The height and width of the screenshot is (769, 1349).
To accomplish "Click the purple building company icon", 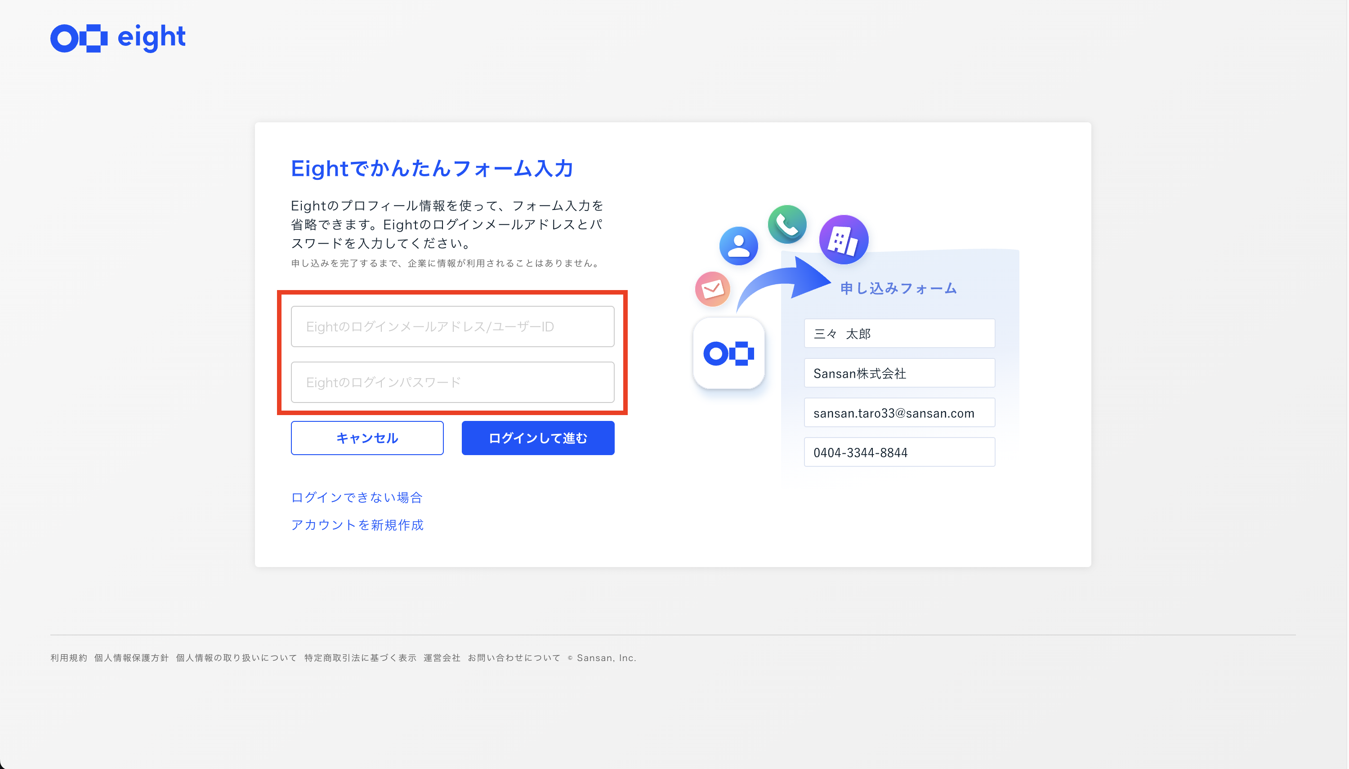I will [x=843, y=240].
